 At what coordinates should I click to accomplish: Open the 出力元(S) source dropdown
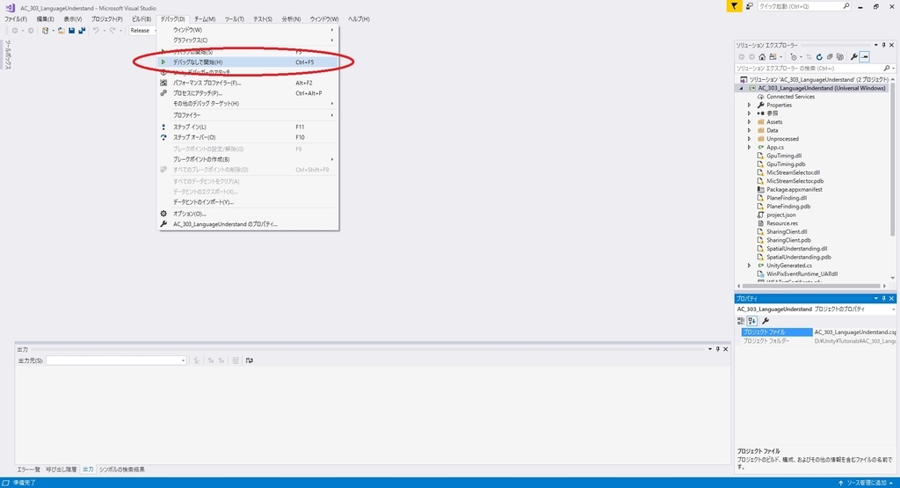(x=117, y=361)
